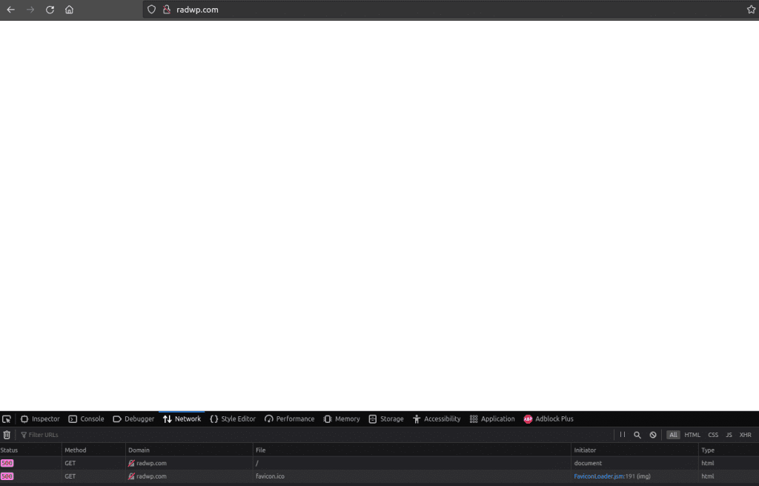Sort requests by the Status column header
The height and width of the screenshot is (486, 759).
point(10,450)
